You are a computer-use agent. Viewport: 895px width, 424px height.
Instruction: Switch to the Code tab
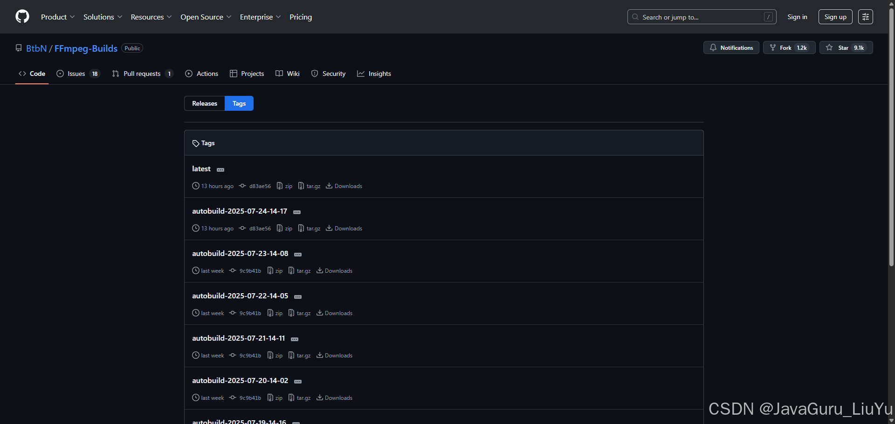[32, 74]
